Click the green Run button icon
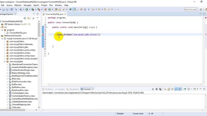 (27, 9)
